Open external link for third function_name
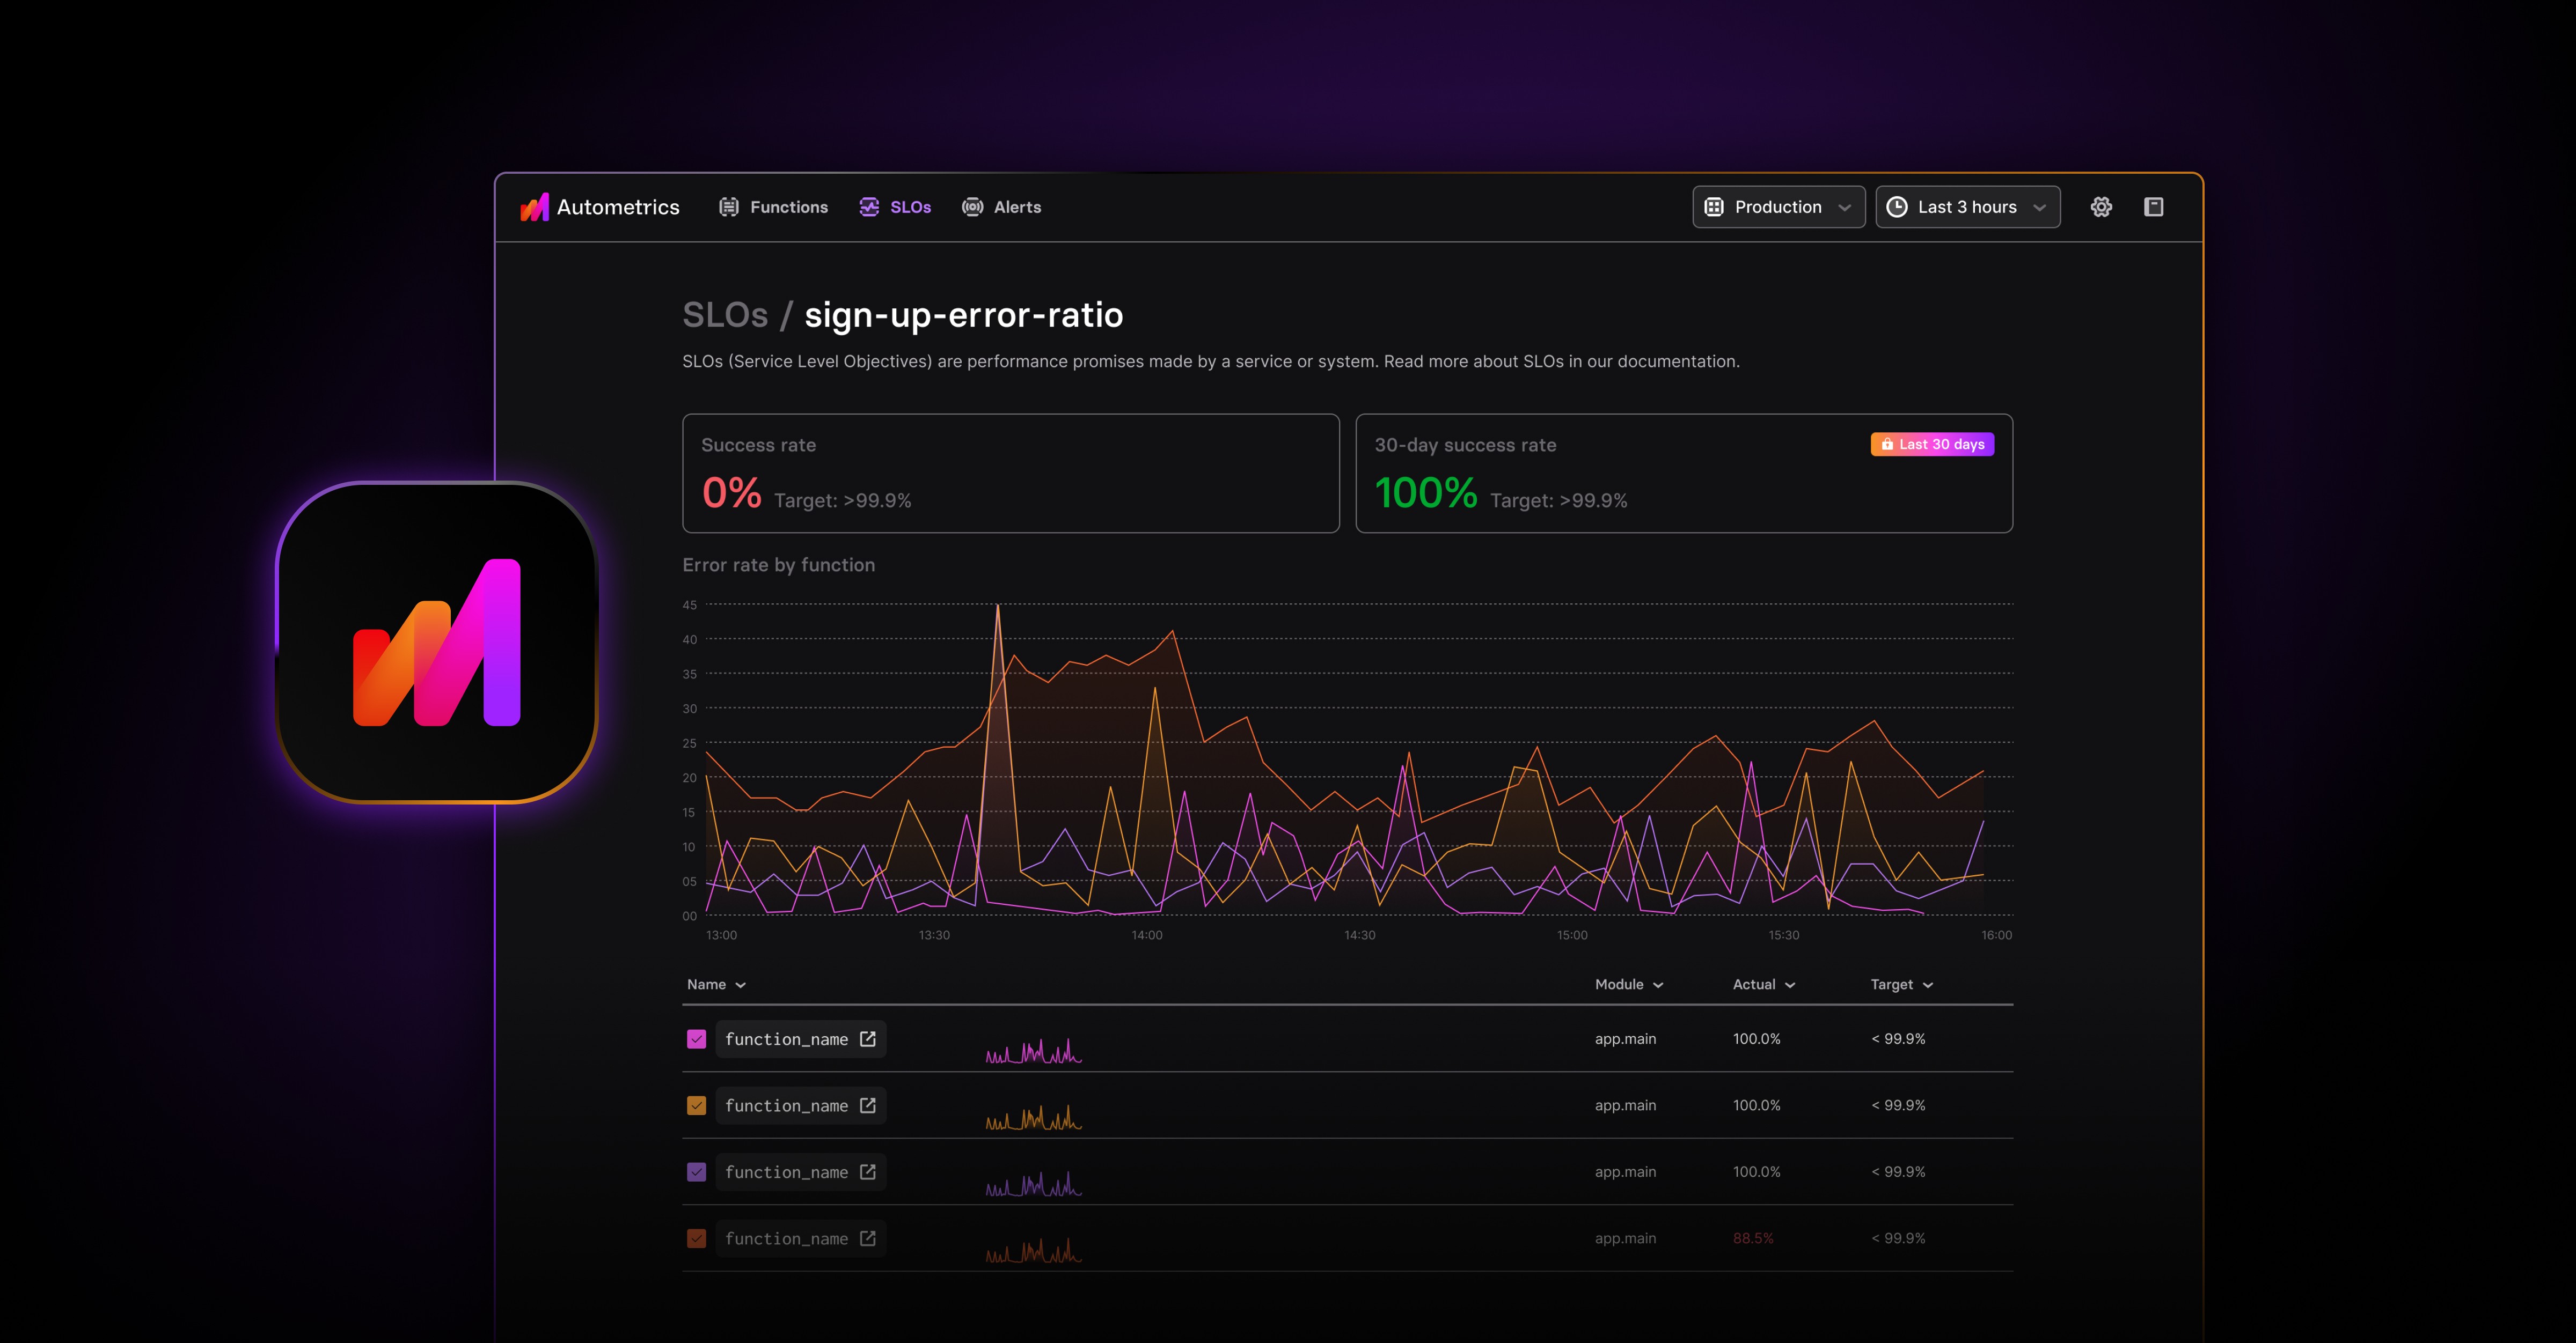This screenshot has width=2576, height=1343. pos(868,1172)
